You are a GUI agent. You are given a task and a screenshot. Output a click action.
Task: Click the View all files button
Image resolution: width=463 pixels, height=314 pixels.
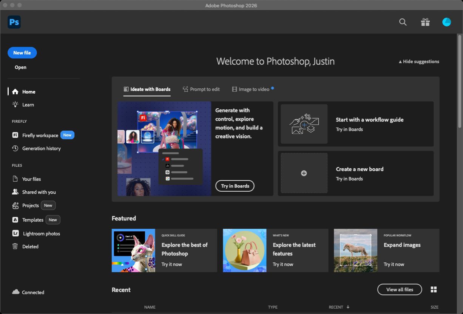click(x=400, y=289)
